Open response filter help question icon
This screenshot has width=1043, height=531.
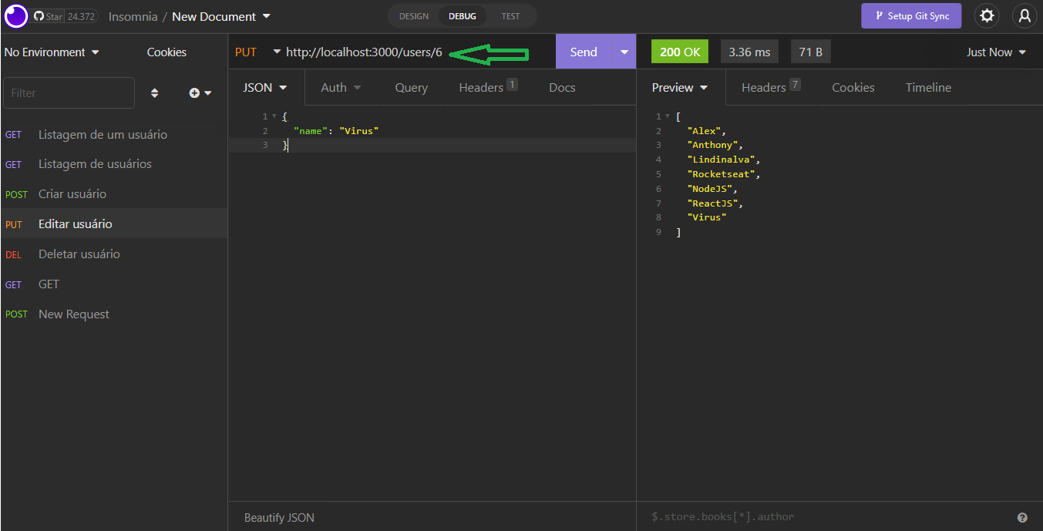(1022, 518)
